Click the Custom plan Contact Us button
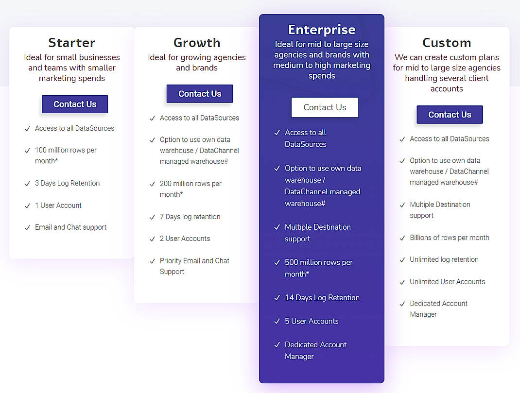This screenshot has height=393, width=520. click(x=449, y=115)
